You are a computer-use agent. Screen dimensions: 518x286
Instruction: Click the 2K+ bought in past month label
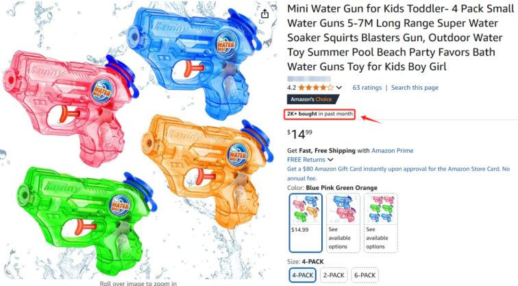[x=319, y=114]
